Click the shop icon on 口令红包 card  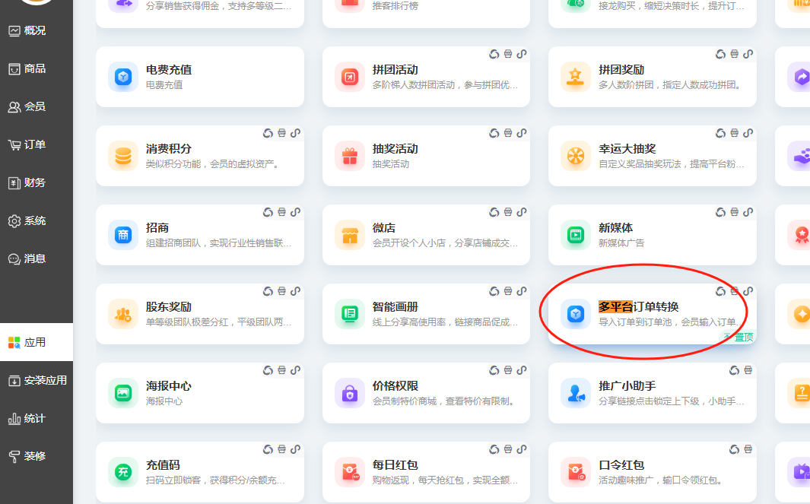point(748,449)
